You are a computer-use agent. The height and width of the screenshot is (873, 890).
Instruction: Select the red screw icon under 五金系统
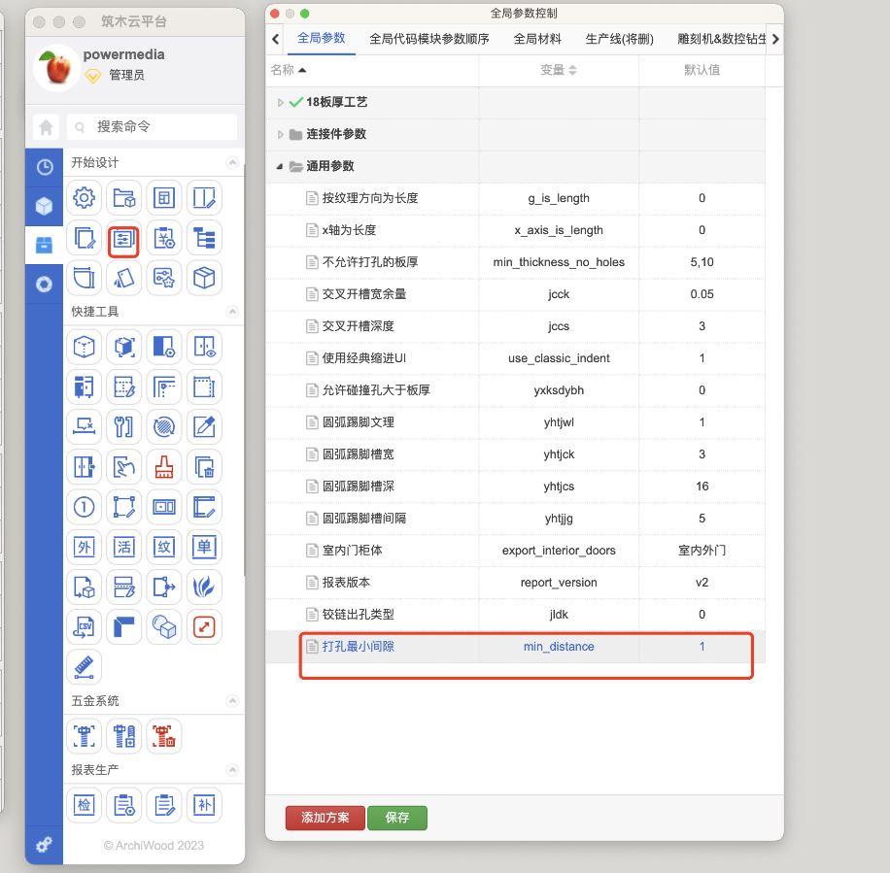[x=163, y=736]
